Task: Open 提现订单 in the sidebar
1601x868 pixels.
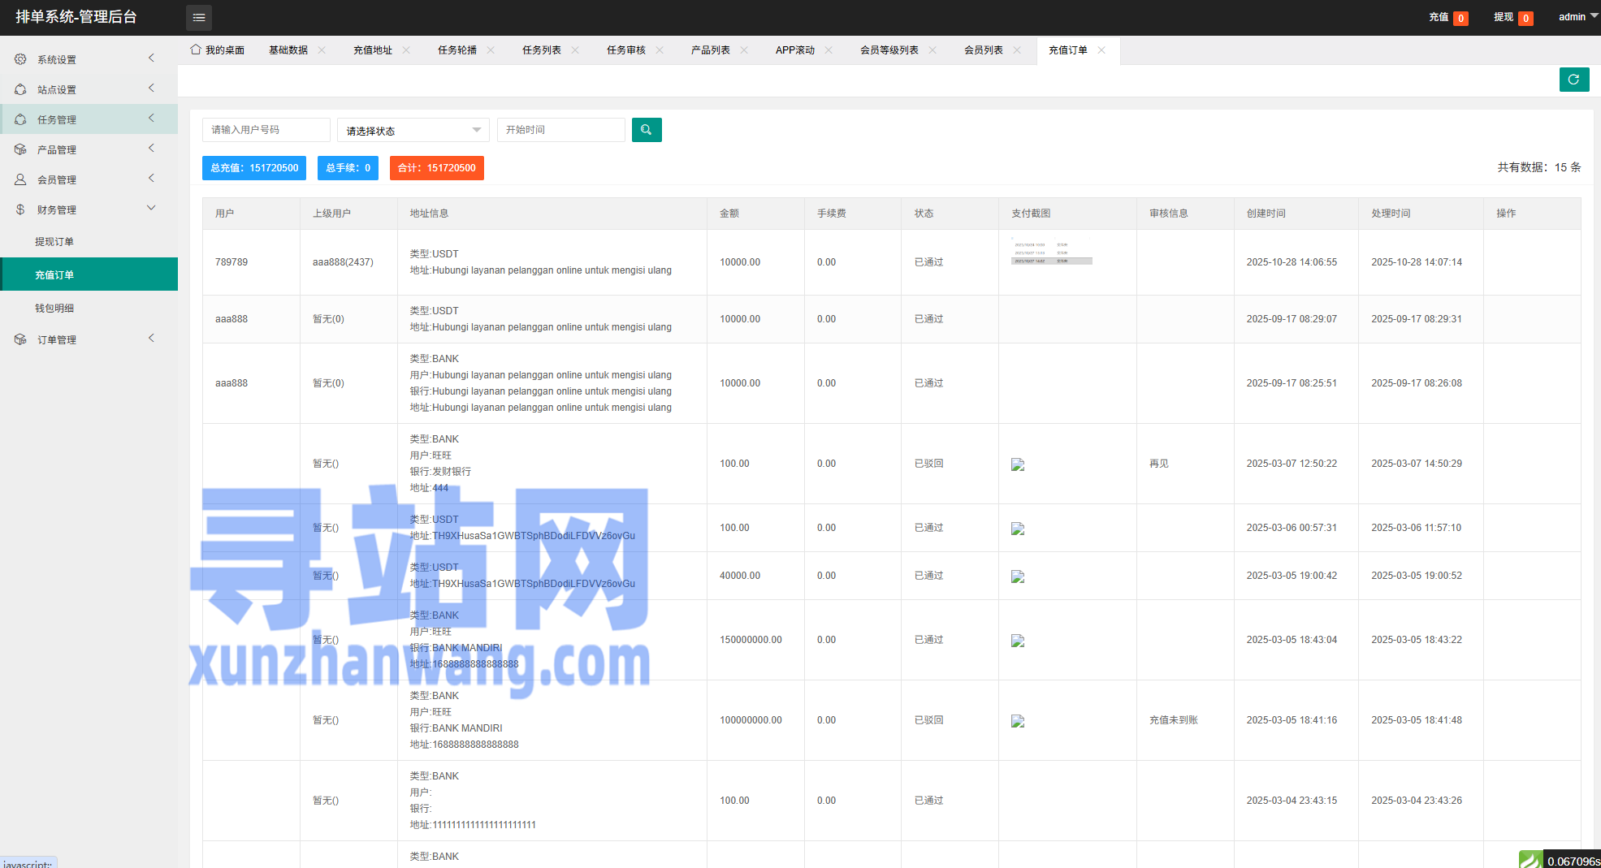Action: [x=54, y=242]
